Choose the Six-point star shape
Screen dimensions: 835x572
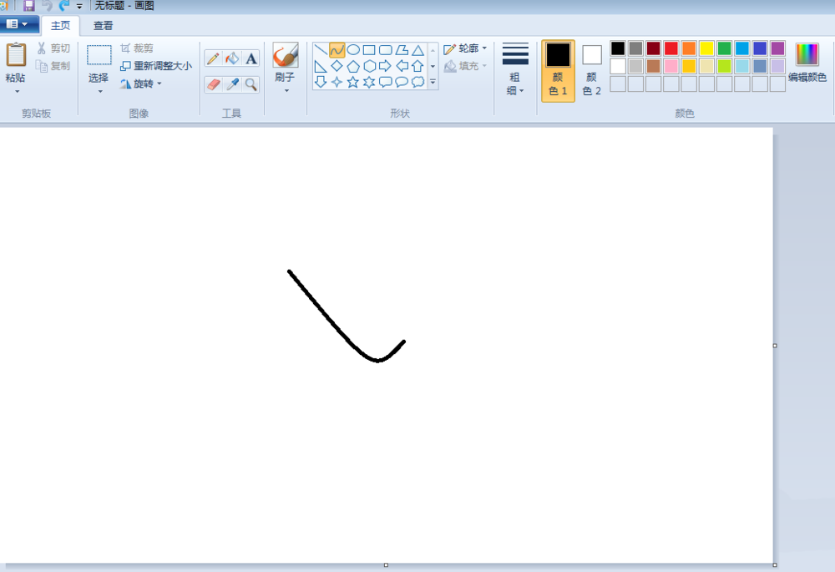click(369, 82)
